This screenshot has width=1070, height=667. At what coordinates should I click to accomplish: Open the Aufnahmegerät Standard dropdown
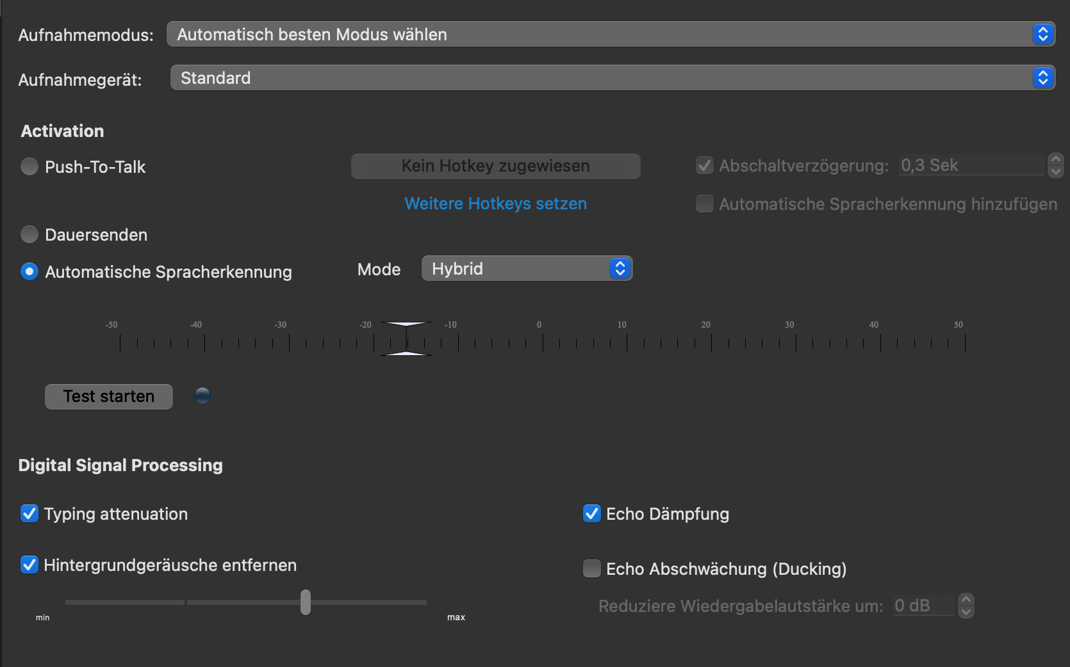[x=613, y=77]
